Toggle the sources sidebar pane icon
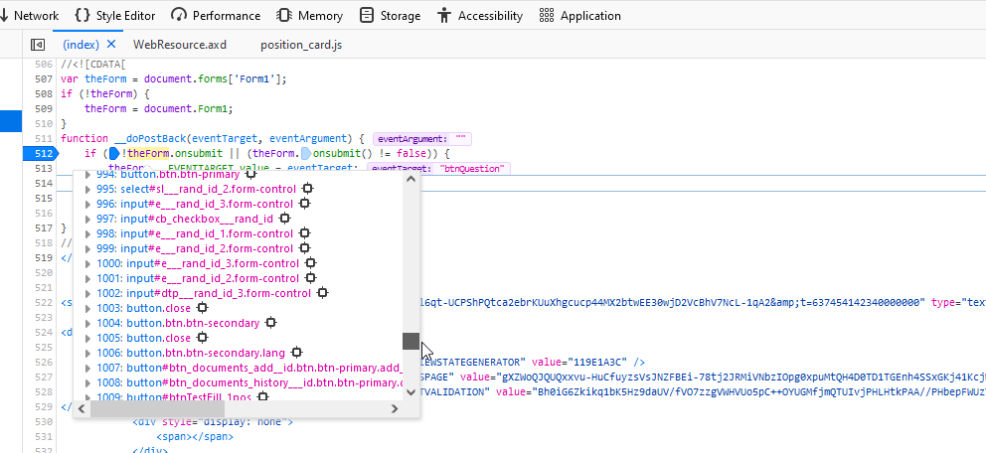This screenshot has height=453, width=986. [38, 45]
